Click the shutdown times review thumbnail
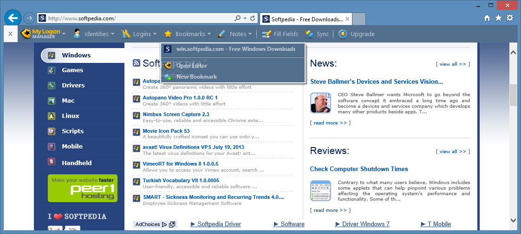 [321, 191]
